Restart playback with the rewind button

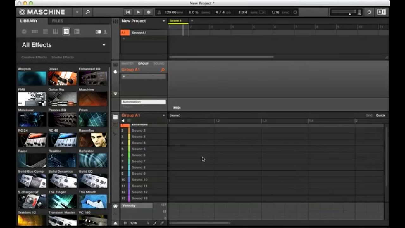[128, 12]
